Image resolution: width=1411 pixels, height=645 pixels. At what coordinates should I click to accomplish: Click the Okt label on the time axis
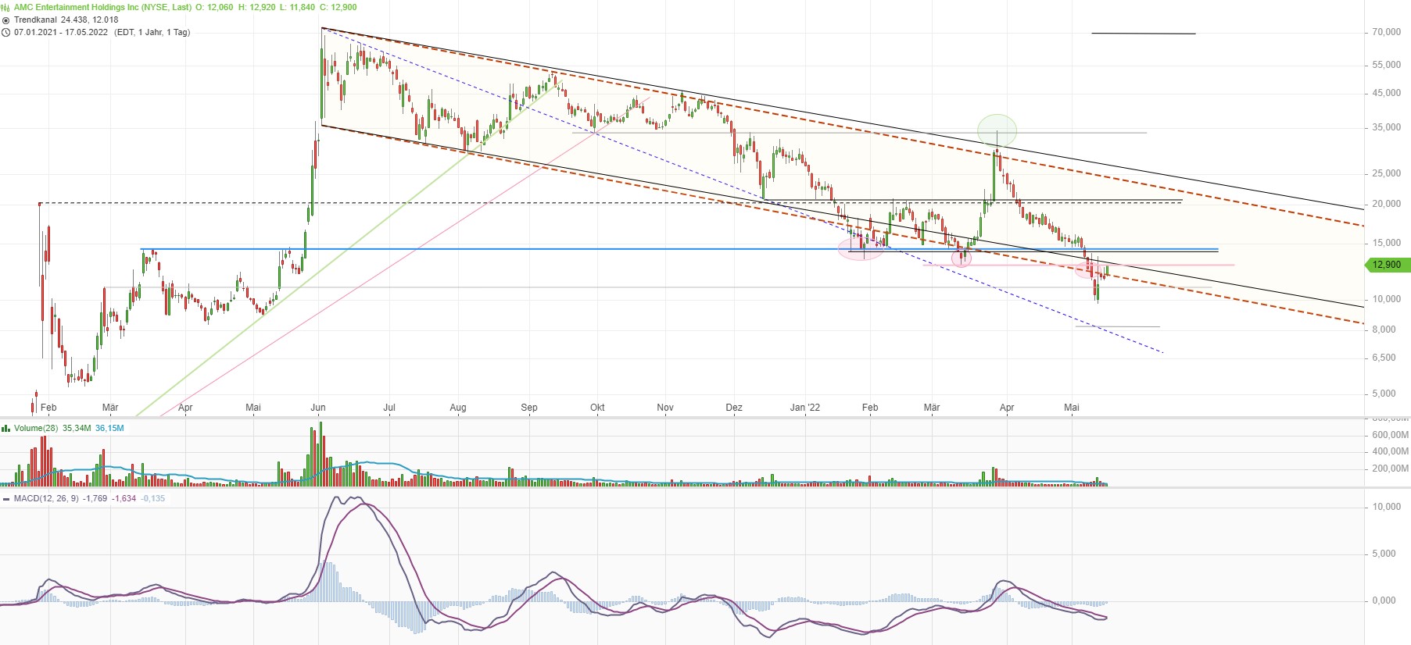[x=597, y=408]
